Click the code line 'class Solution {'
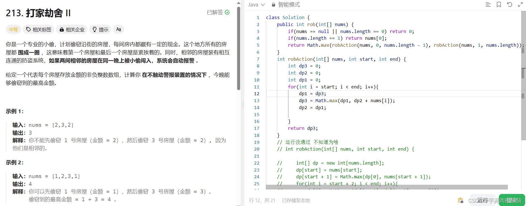The height and width of the screenshot is (206, 526). coord(288,17)
